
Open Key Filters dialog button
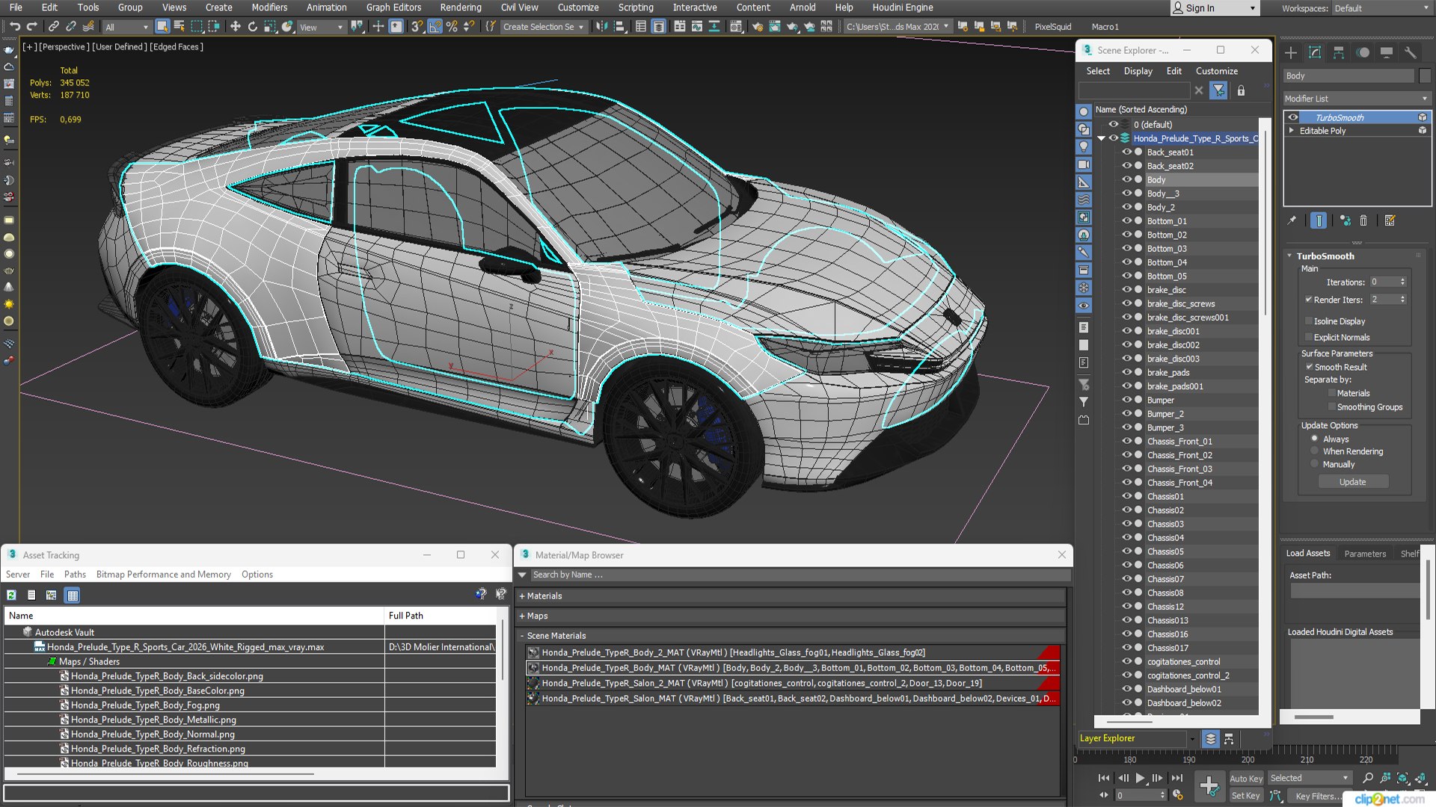click(1318, 796)
